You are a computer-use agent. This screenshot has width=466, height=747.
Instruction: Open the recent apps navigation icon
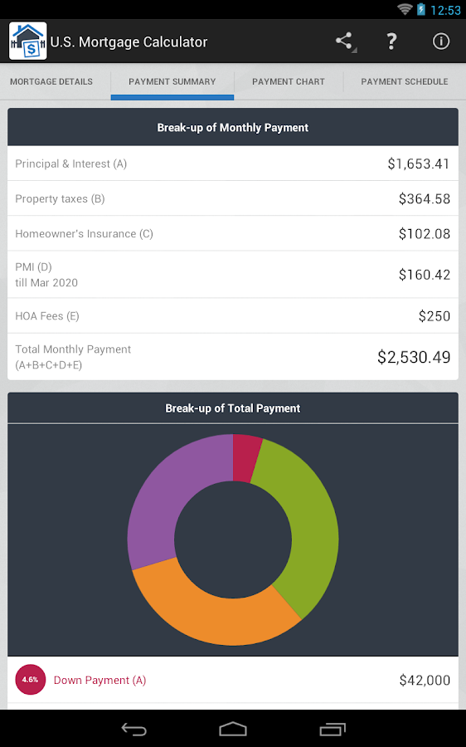(333, 729)
